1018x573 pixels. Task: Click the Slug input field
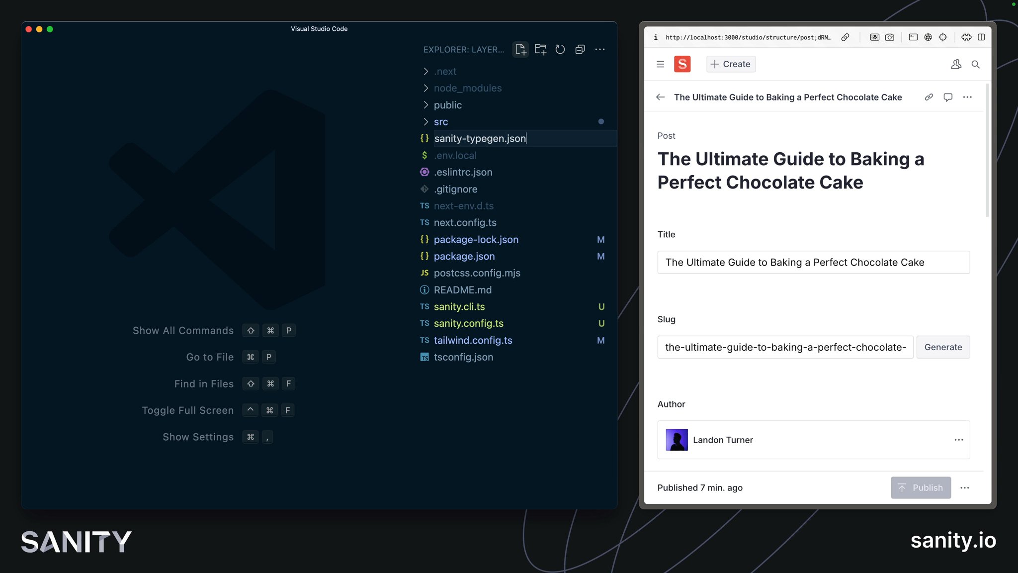[x=785, y=347]
